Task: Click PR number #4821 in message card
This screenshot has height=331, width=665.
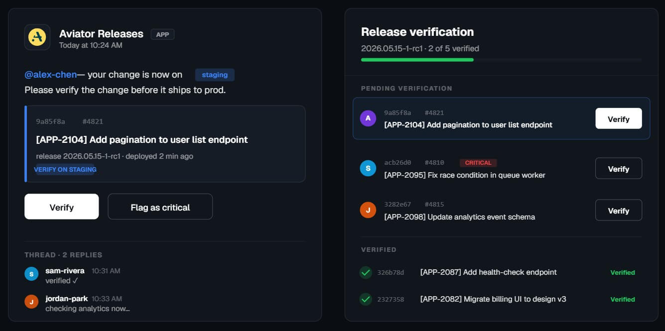Action: point(93,121)
